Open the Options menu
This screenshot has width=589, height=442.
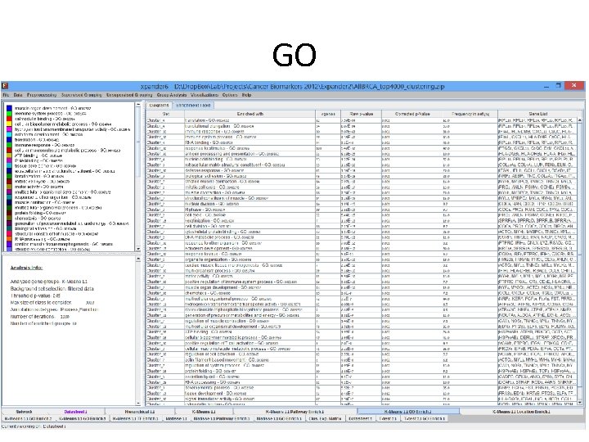click(230, 95)
